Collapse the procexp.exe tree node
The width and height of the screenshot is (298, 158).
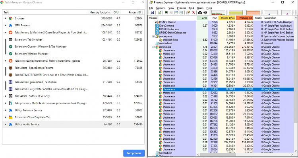153,36
